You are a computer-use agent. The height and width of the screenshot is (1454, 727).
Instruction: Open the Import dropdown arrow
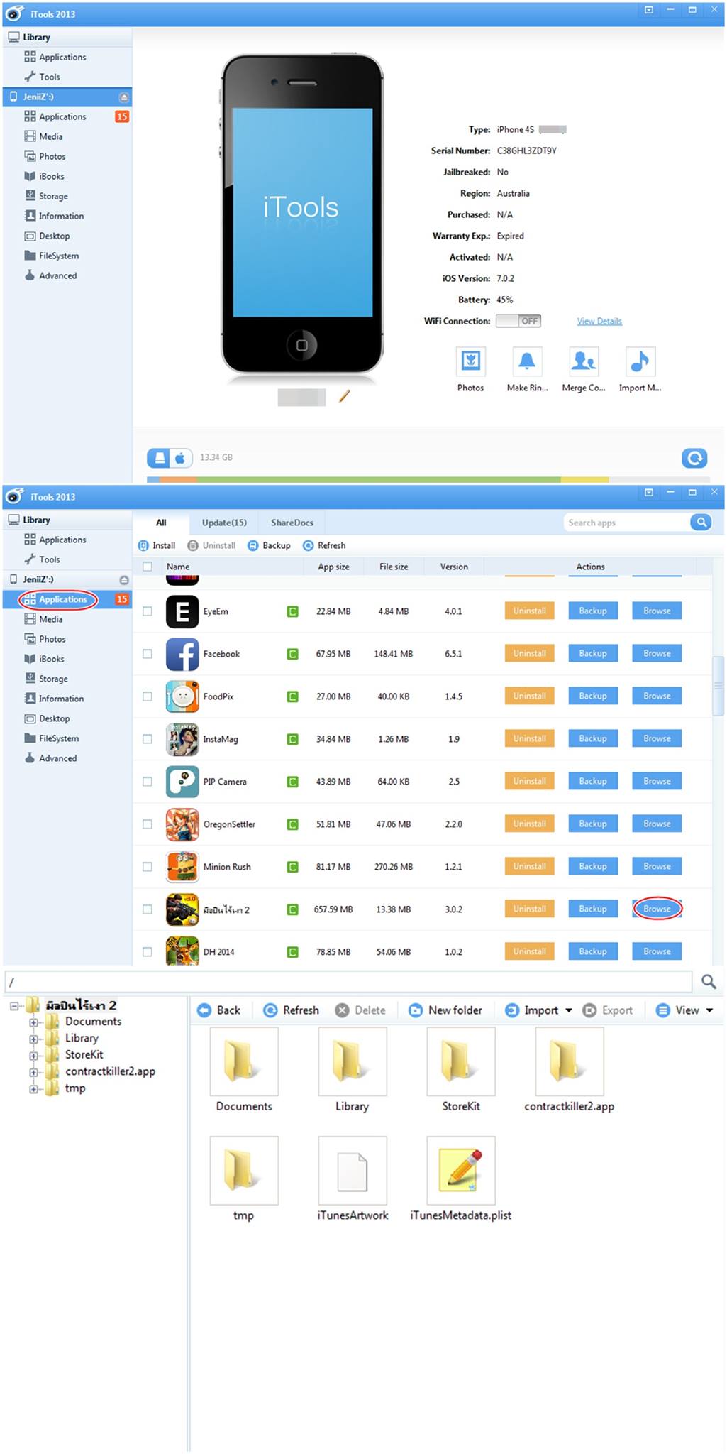[569, 1010]
